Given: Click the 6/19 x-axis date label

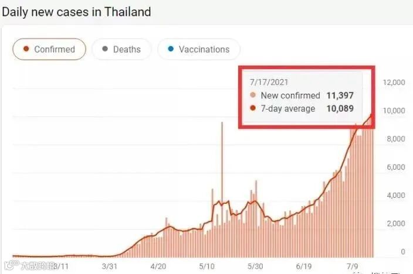Looking at the screenshot, I should [304, 266].
